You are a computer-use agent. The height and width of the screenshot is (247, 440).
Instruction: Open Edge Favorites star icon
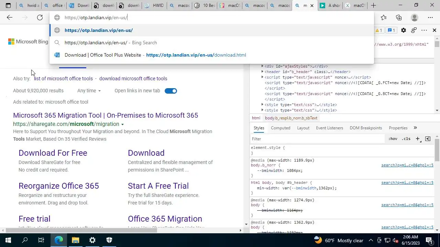pos(384,17)
